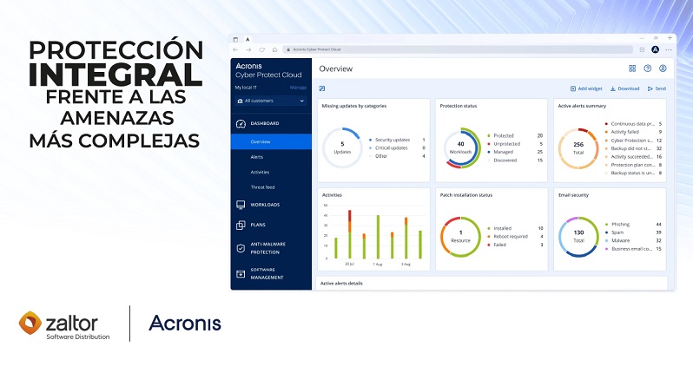Click the user account icon in header
Image resolution: width=693 pixels, height=386 pixels.
(663, 68)
